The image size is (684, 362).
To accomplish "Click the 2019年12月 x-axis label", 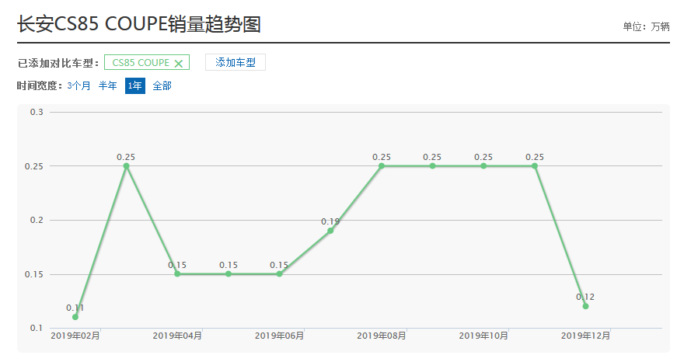I will pyautogui.click(x=586, y=336).
